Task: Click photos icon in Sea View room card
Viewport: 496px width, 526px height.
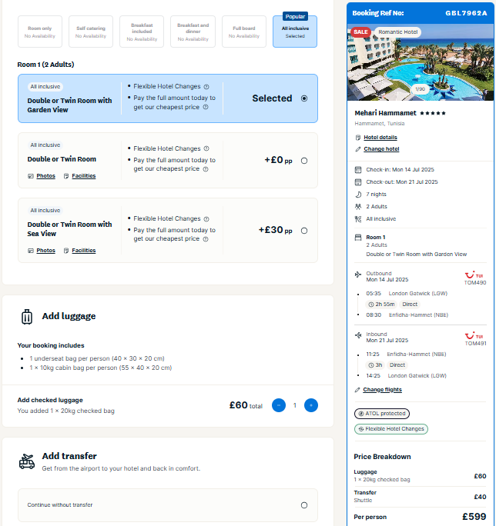Action: click(31, 251)
